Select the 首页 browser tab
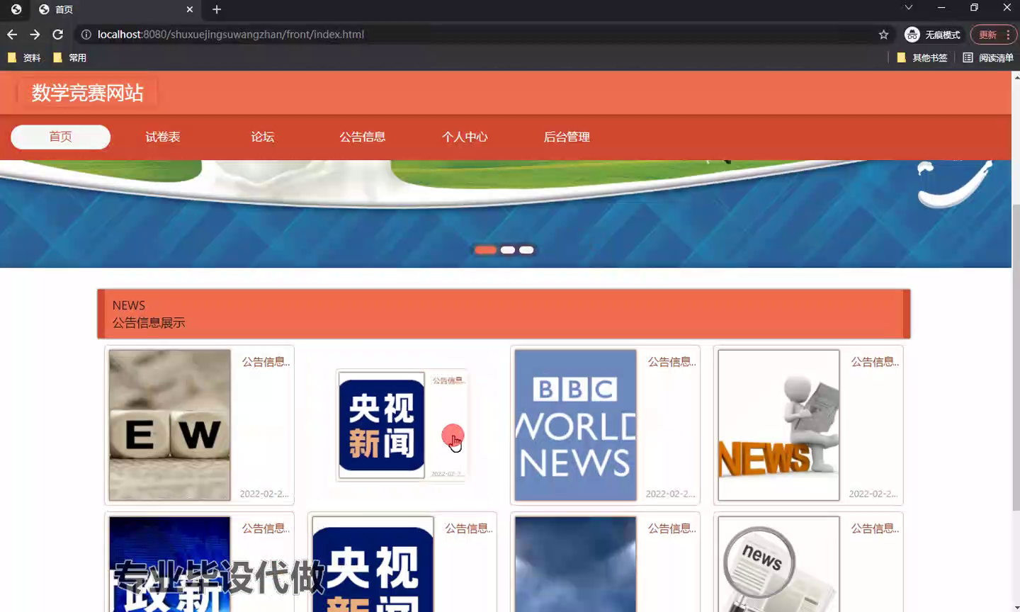Screen dimensions: 1020x612 point(116,9)
